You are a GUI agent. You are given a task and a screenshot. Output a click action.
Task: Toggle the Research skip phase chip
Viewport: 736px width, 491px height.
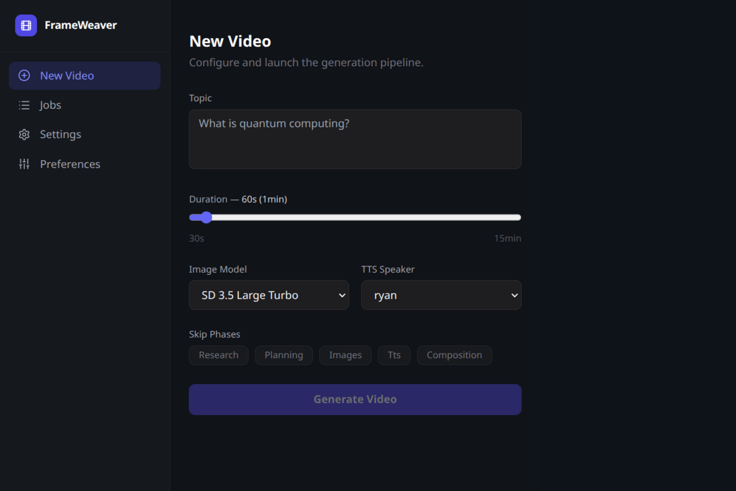(218, 355)
